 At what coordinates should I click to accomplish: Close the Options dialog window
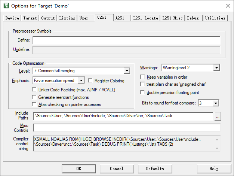coord(228,6)
